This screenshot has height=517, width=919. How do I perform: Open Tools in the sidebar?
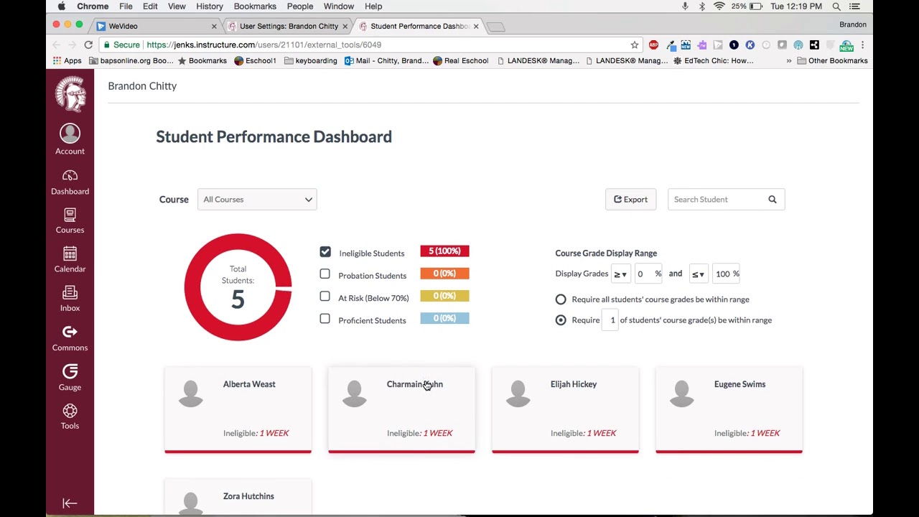70,416
